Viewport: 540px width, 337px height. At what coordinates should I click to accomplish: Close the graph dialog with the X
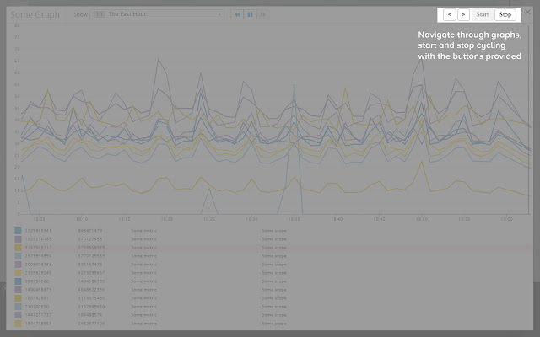pyautogui.click(x=527, y=13)
